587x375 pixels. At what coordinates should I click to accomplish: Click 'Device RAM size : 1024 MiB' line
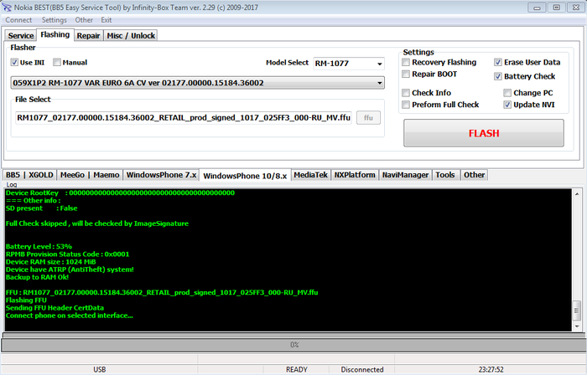click(50, 262)
